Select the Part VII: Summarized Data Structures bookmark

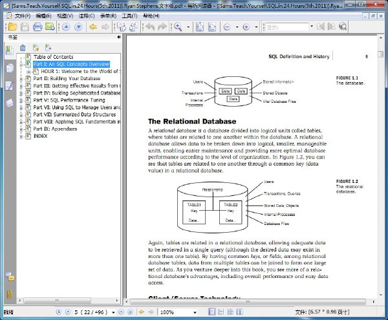point(74,114)
